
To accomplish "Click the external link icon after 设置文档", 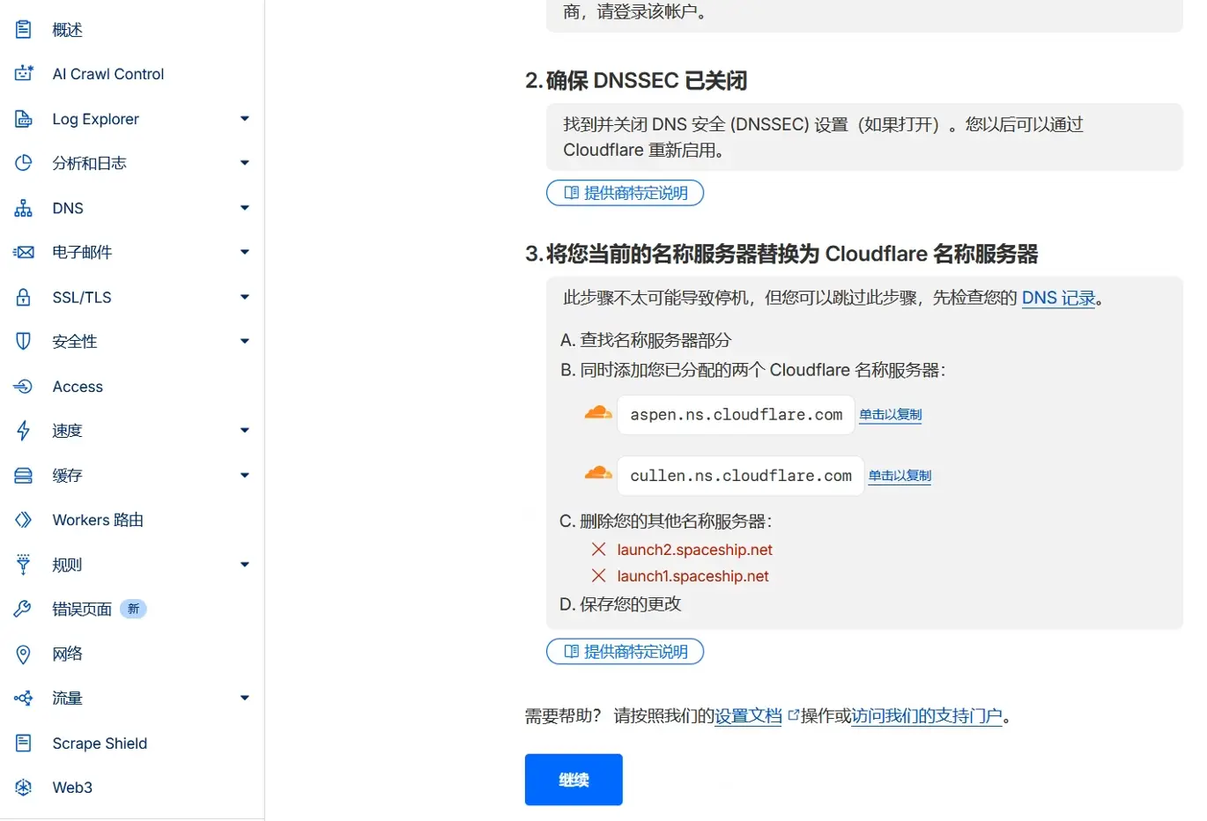I will pyautogui.click(x=793, y=715).
